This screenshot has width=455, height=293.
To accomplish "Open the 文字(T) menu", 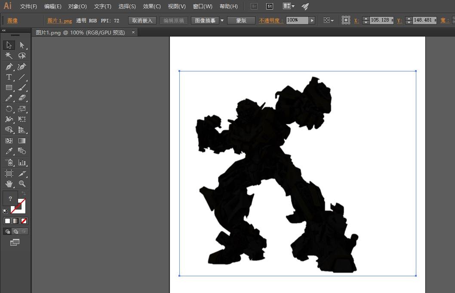I will (102, 6).
